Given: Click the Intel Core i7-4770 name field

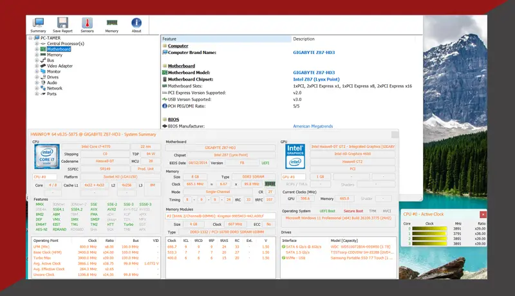Looking at the screenshot, I should pyautogui.click(x=96, y=147).
